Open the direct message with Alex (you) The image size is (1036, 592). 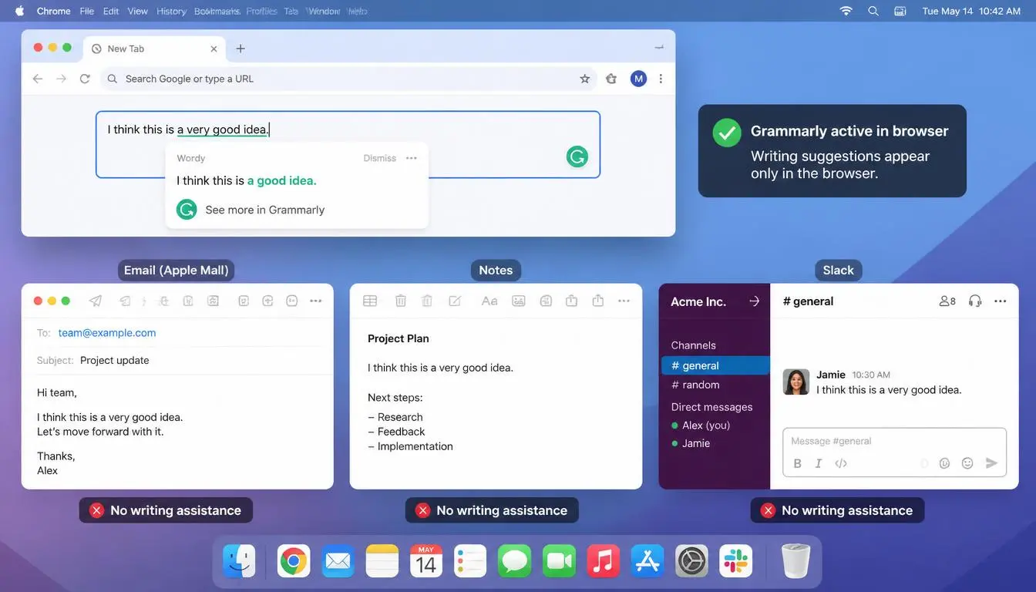(x=701, y=425)
